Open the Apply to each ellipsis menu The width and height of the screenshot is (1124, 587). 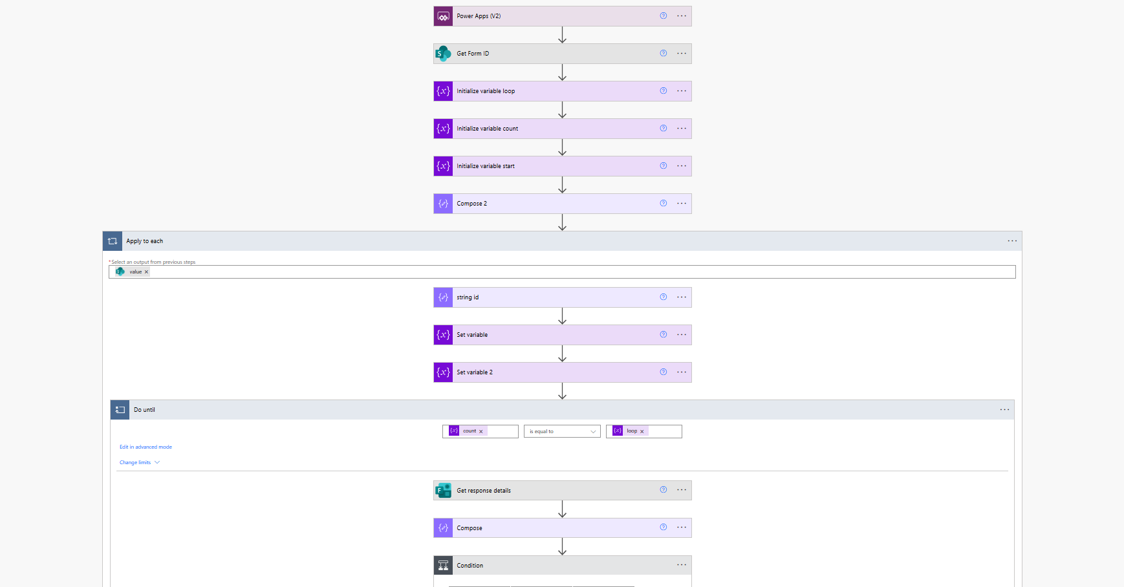point(1012,241)
